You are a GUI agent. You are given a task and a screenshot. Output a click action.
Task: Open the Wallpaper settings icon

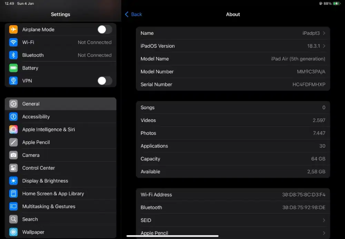coord(13,232)
